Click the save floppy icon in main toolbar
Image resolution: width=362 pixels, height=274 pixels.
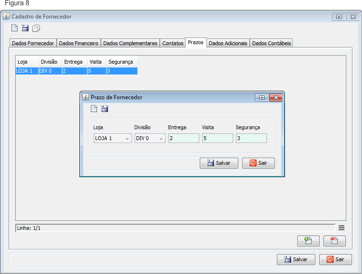pyautogui.click(x=25, y=28)
